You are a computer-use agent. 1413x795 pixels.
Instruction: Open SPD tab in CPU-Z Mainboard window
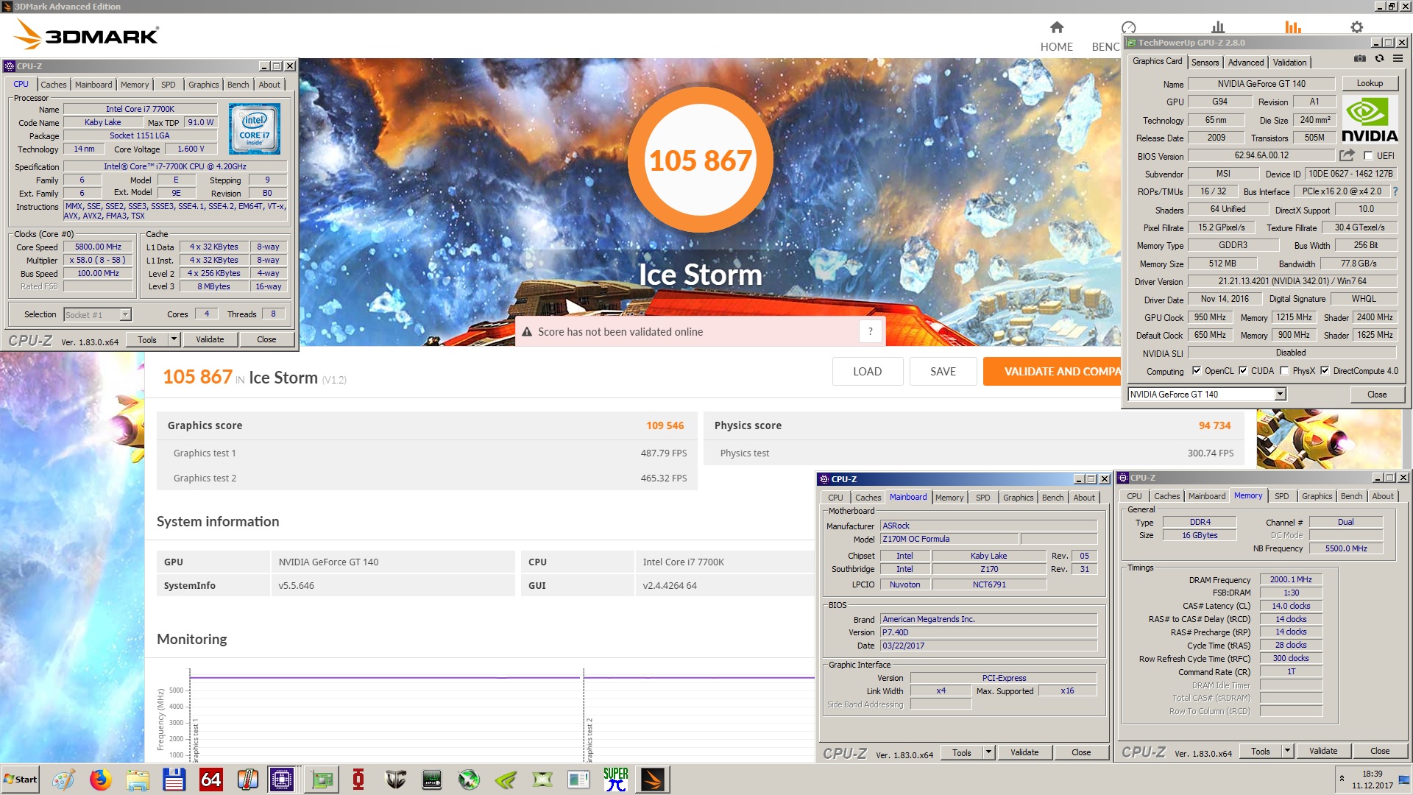tap(982, 498)
